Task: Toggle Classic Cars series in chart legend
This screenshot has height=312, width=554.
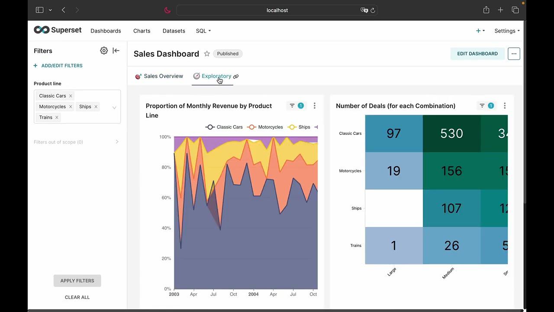Action: (x=224, y=127)
